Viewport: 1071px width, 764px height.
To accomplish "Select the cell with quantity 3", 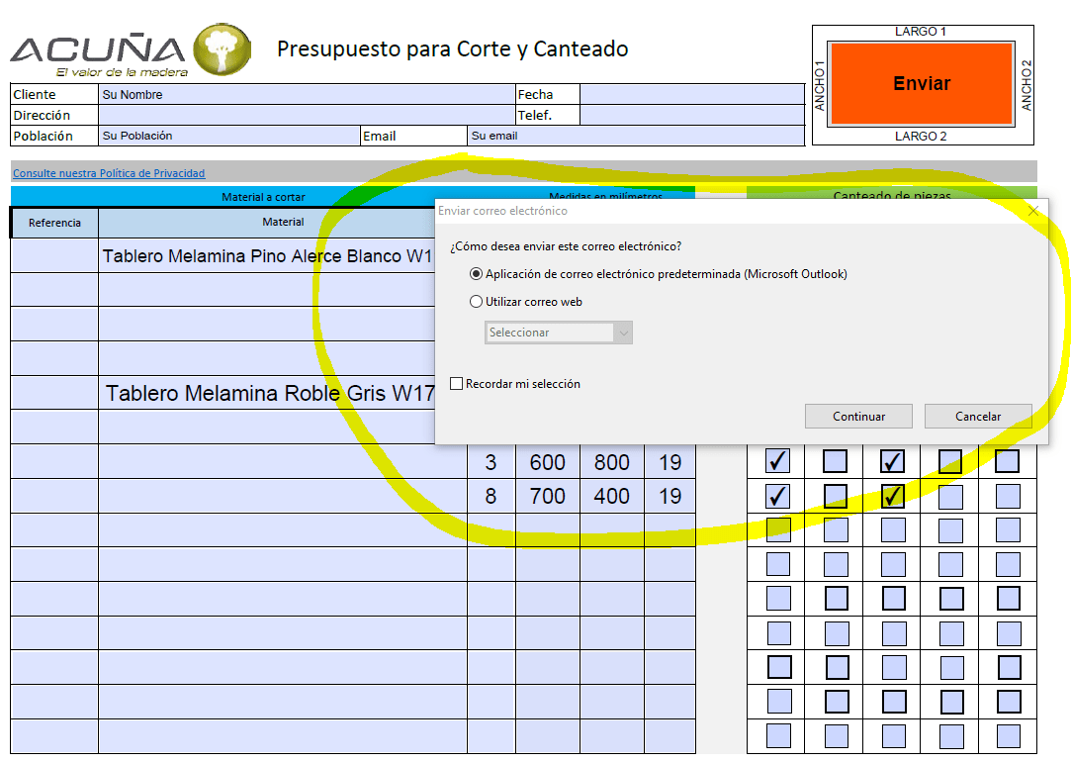I will [491, 462].
